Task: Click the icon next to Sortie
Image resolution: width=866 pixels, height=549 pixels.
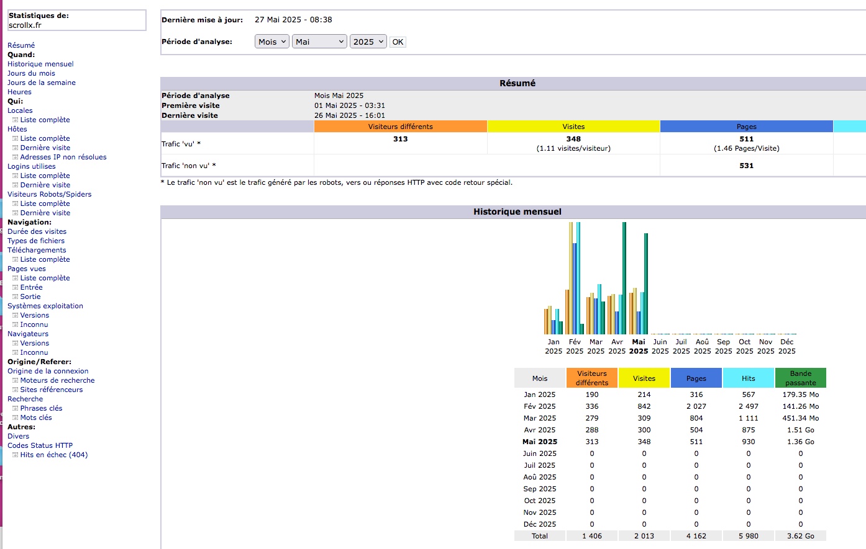Action: 15,297
